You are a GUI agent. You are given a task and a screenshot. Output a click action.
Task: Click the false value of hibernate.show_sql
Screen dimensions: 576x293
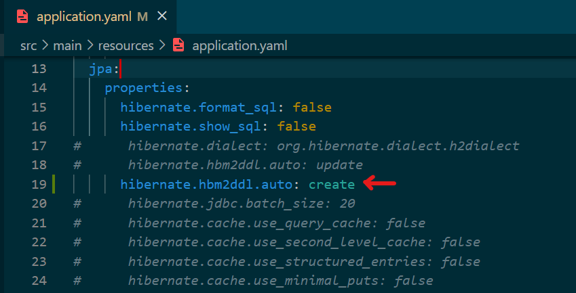(296, 127)
